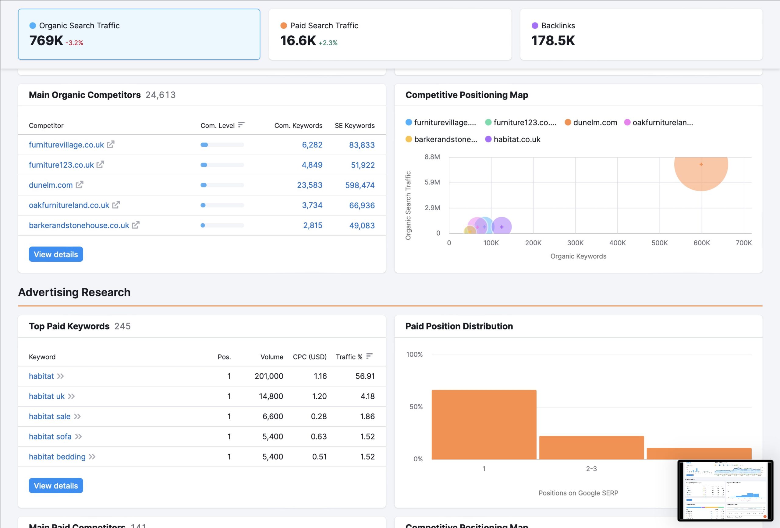
Task: Select the Paid Search Traffic card
Action: (x=390, y=34)
